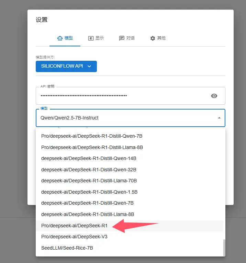This screenshot has height=263, width=246.
Task: Select Pro/deepseek-ai/DeepSeek-R1-Distill-Qwen-7B
Action: click(130, 136)
